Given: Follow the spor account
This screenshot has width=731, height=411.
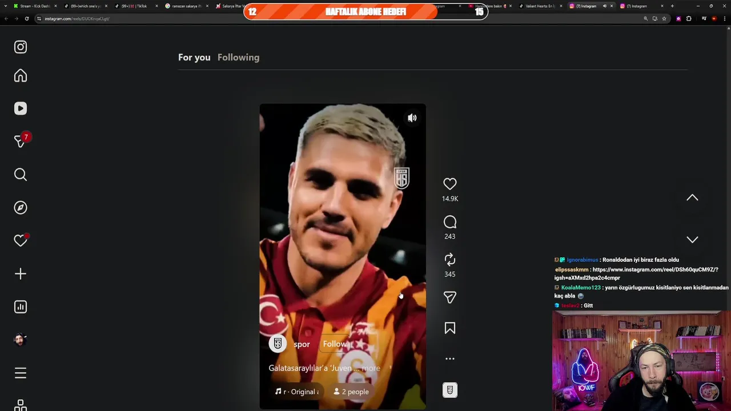Looking at the screenshot, I should (x=335, y=344).
